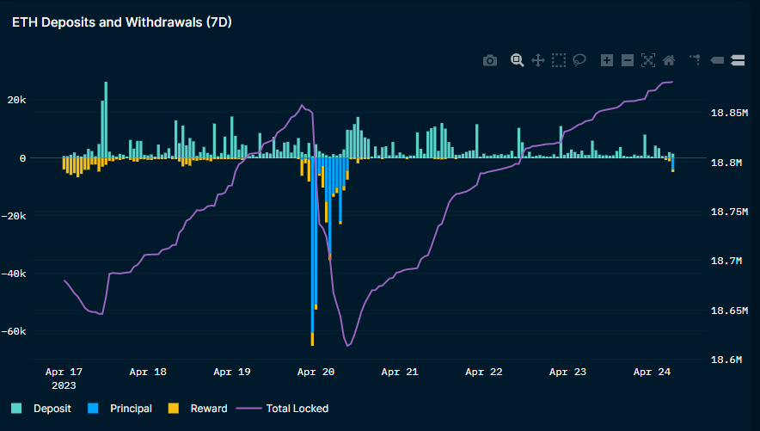Click the Zoom Out minus icon
The width and height of the screenshot is (760, 431).
(x=628, y=60)
